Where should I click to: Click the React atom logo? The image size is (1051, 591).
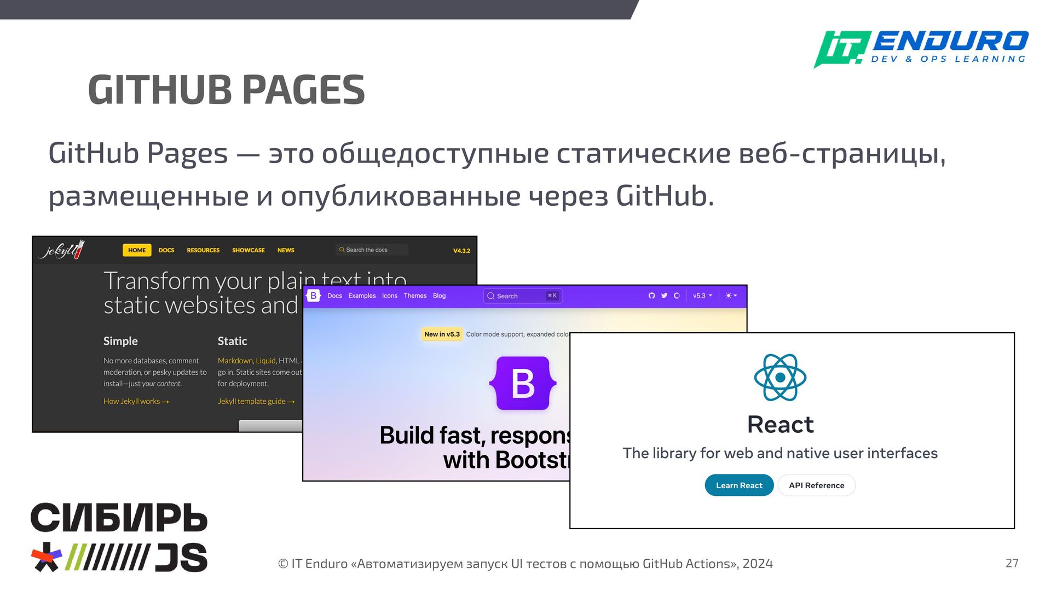[x=780, y=377]
